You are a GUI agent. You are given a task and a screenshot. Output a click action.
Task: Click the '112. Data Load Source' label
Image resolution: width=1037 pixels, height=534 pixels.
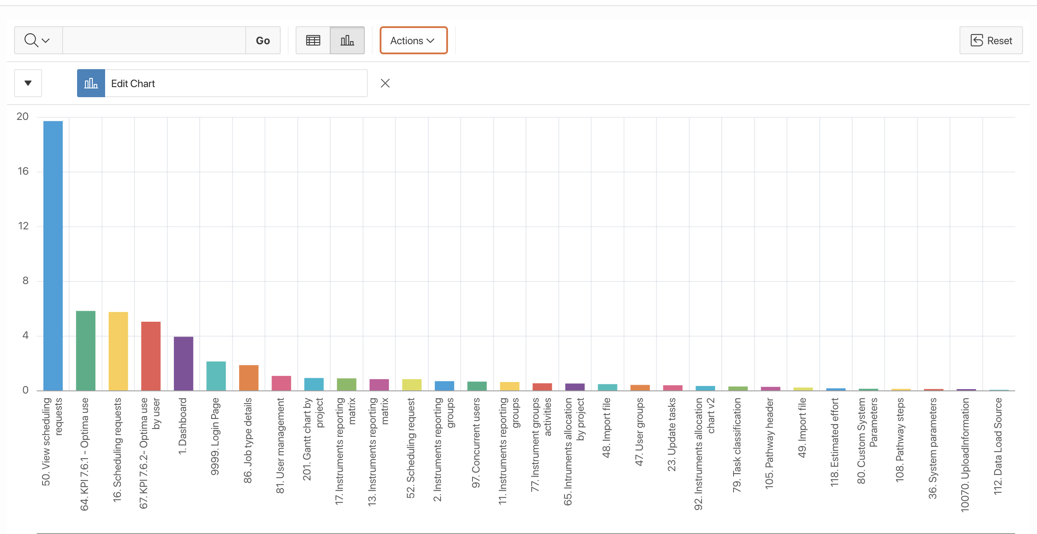click(998, 446)
